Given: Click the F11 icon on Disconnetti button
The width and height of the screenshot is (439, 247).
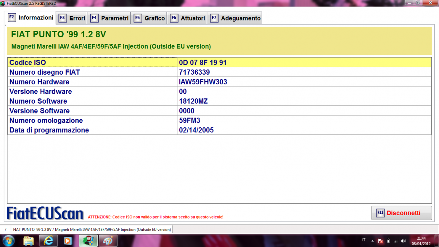Looking at the screenshot, I should pos(380,213).
